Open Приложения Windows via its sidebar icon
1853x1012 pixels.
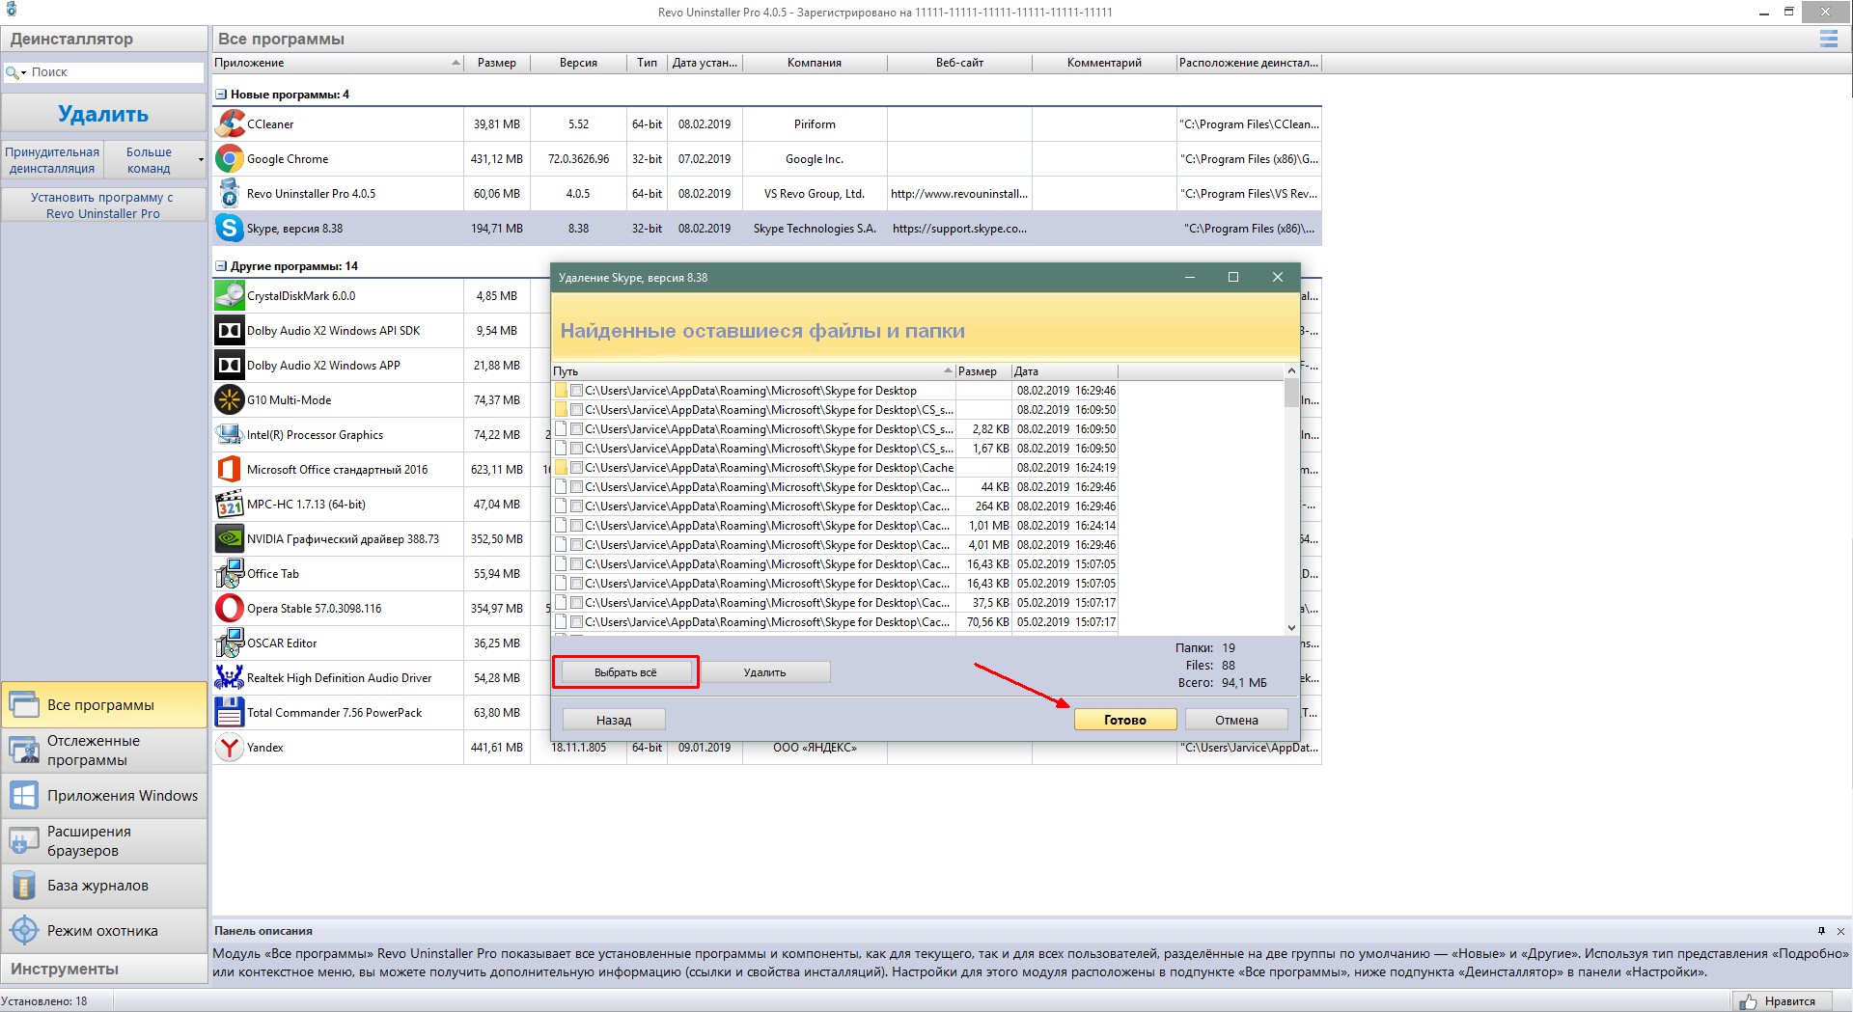point(24,795)
